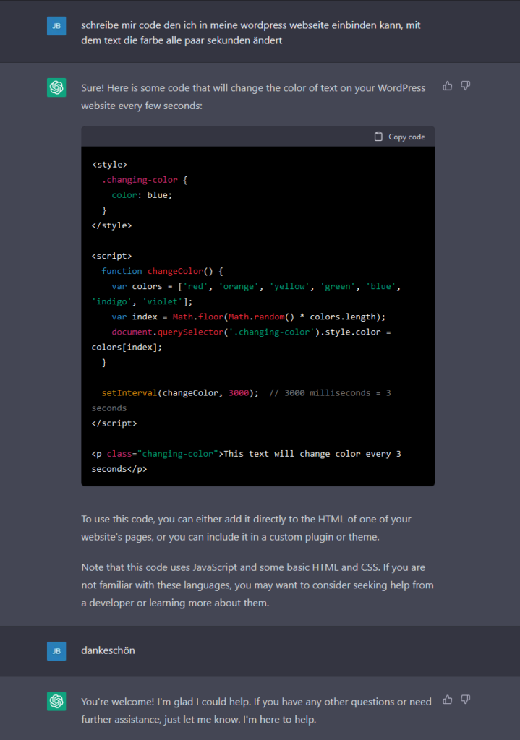520x740 pixels.
Task: Click the opening <style> tag line
Action: pyautogui.click(x=110, y=165)
